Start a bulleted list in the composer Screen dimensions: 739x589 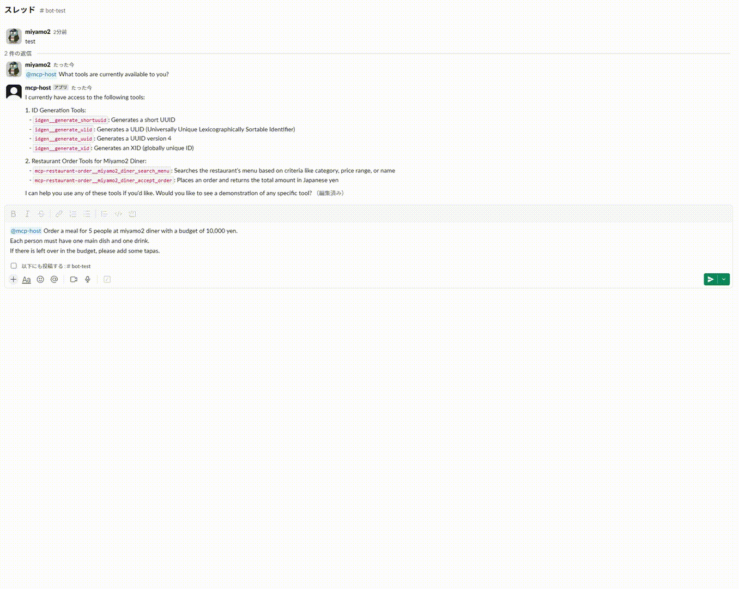pos(87,214)
